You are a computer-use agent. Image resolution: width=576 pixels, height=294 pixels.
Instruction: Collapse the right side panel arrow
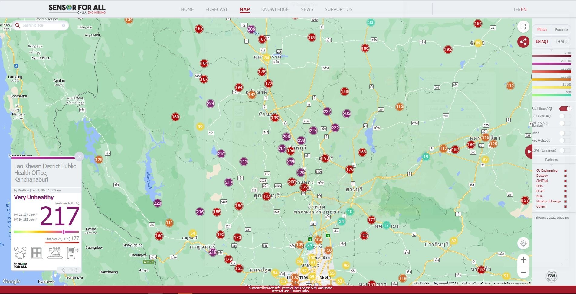pos(529,152)
